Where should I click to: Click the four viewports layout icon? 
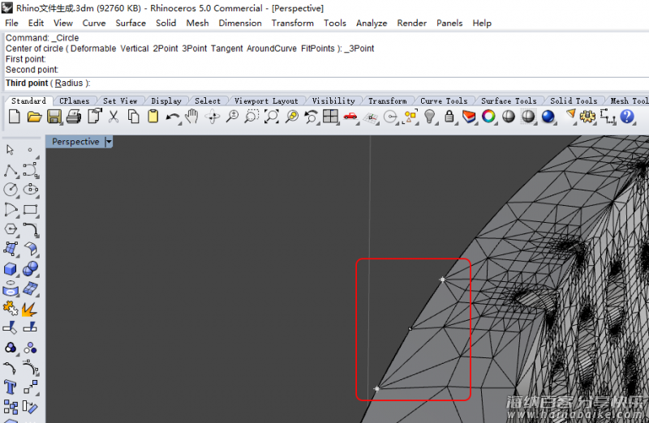330,117
